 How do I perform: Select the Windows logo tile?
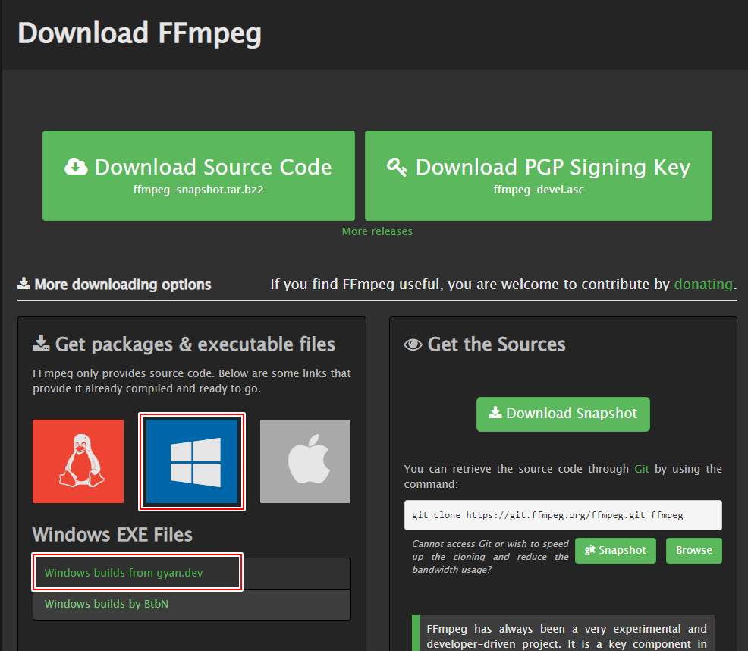point(192,461)
